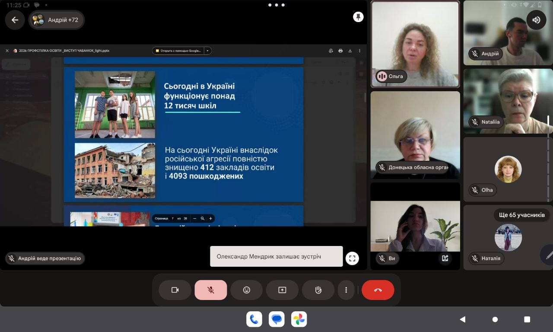Open the emoji reactions picker
Image resolution: width=553 pixels, height=332 pixels.
[x=247, y=290]
